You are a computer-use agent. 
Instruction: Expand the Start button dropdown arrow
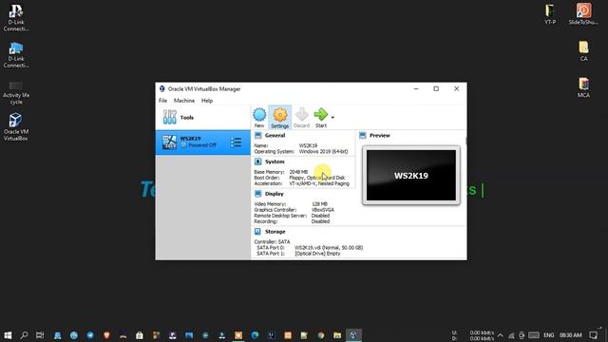pos(332,117)
